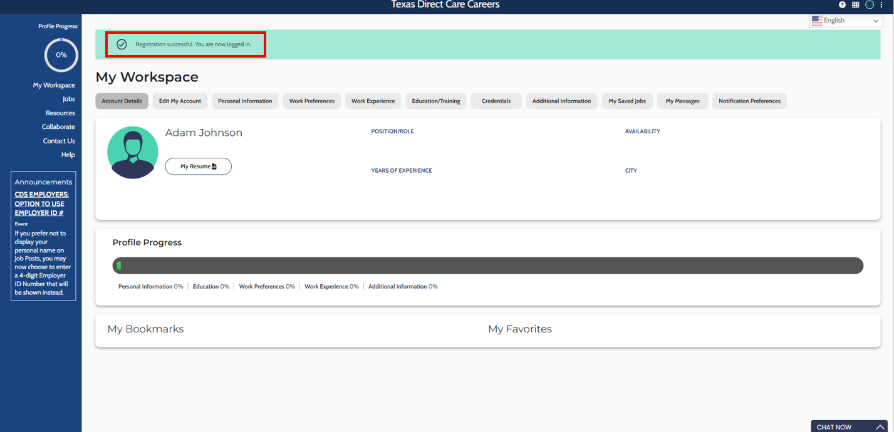Go to Jobs in sidebar

(x=68, y=99)
